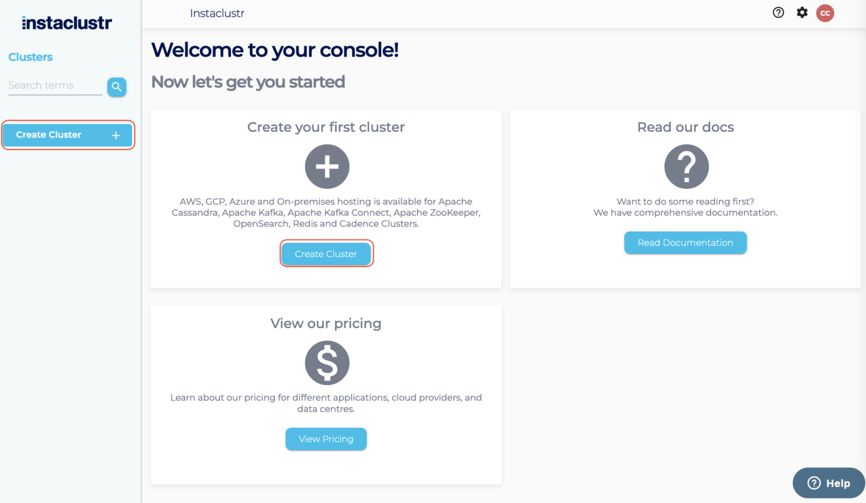866x503 pixels.
Task: Click the settings gear icon
Action: (802, 12)
